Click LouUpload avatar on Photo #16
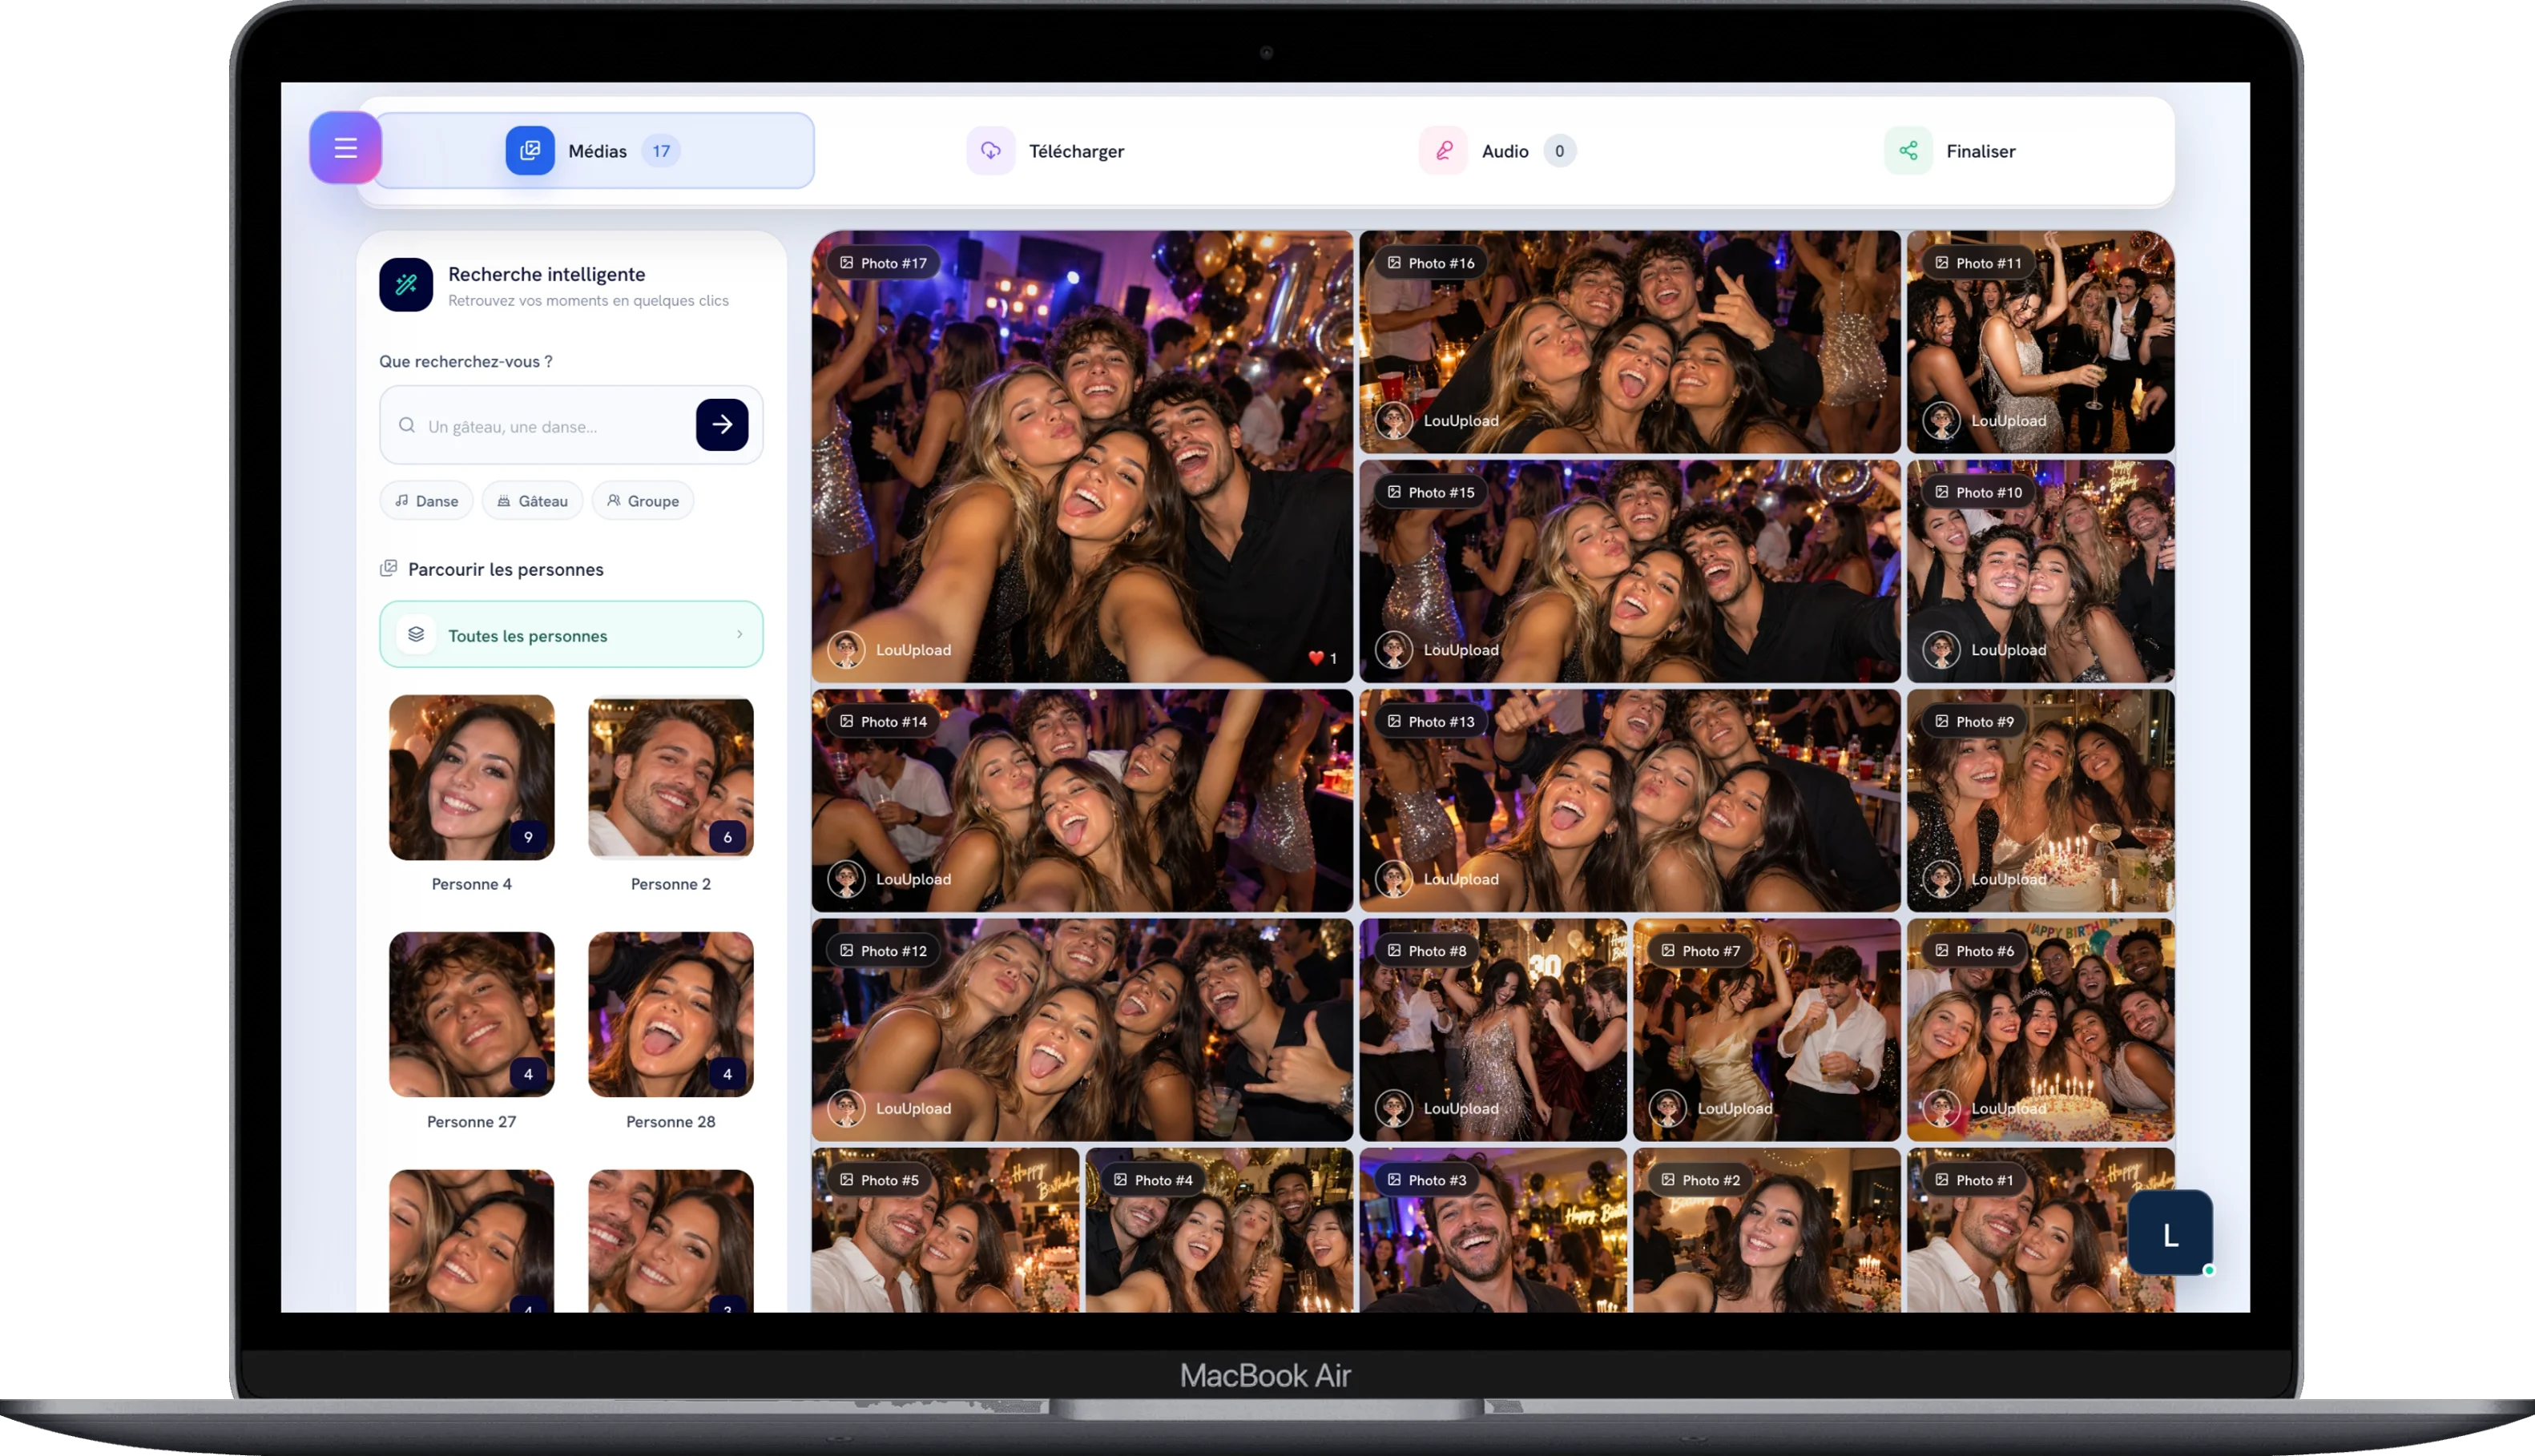2535x1456 pixels. [1393, 421]
